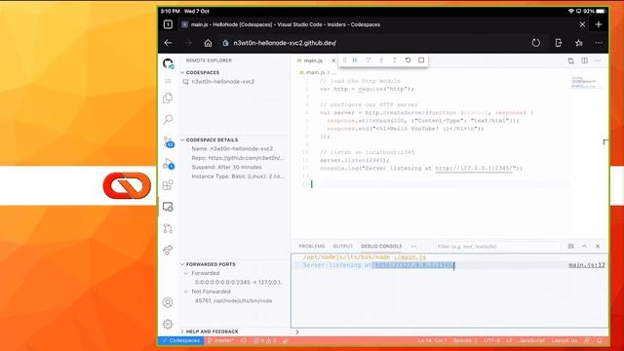Split the editor to the right
This screenshot has width=624, height=351.
[584, 60]
